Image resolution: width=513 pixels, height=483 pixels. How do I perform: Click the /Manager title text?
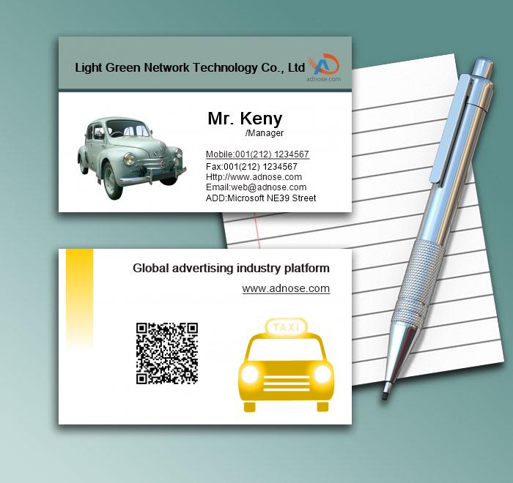(265, 133)
